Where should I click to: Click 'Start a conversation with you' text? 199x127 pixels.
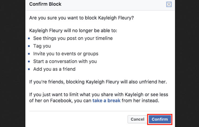(x=65, y=61)
